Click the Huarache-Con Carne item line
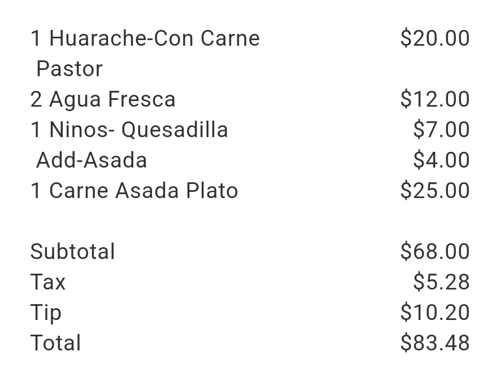 (x=145, y=38)
